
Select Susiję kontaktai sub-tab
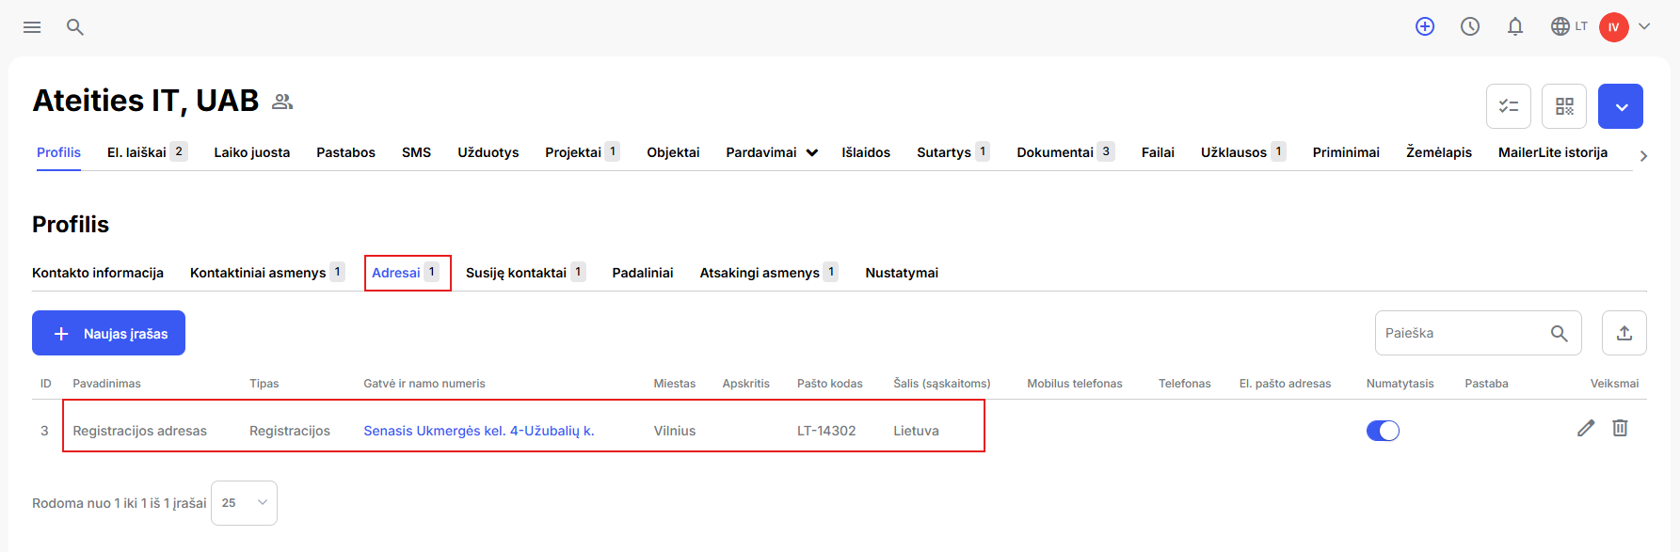point(525,273)
